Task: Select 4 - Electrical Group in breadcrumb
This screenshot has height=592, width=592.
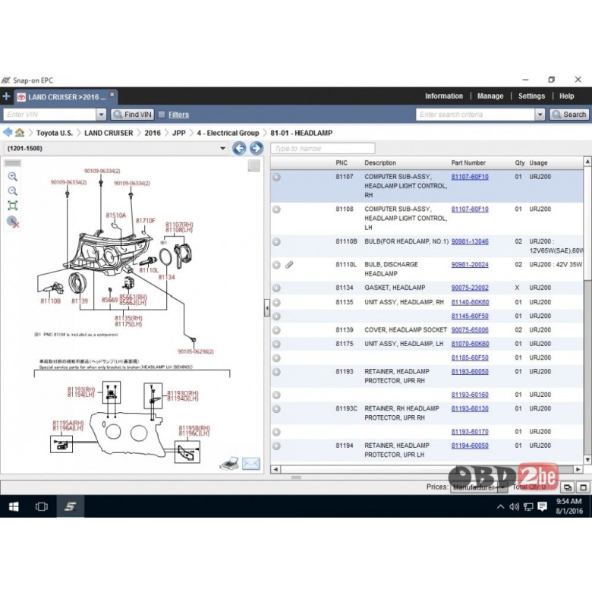Action: click(228, 133)
